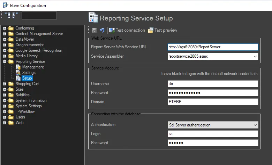Viewport: 272px width, 165px height.
Task: Click the T-Workflow folder icon
Action: coord(11,112)
